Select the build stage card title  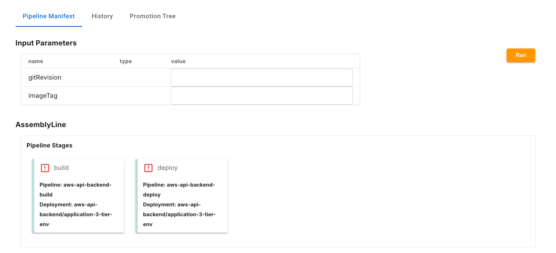click(61, 168)
